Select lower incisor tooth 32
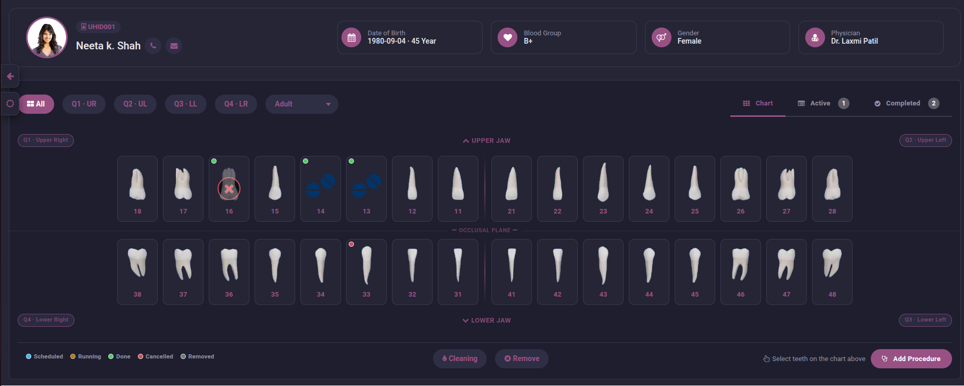964x386 pixels. click(x=412, y=272)
